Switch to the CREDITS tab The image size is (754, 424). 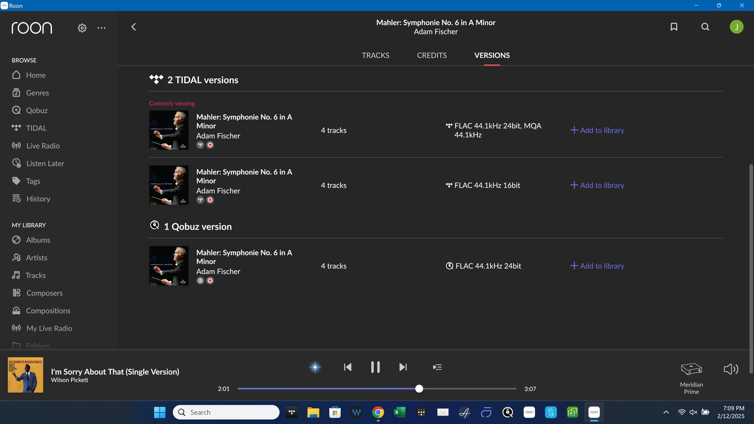[x=432, y=55]
